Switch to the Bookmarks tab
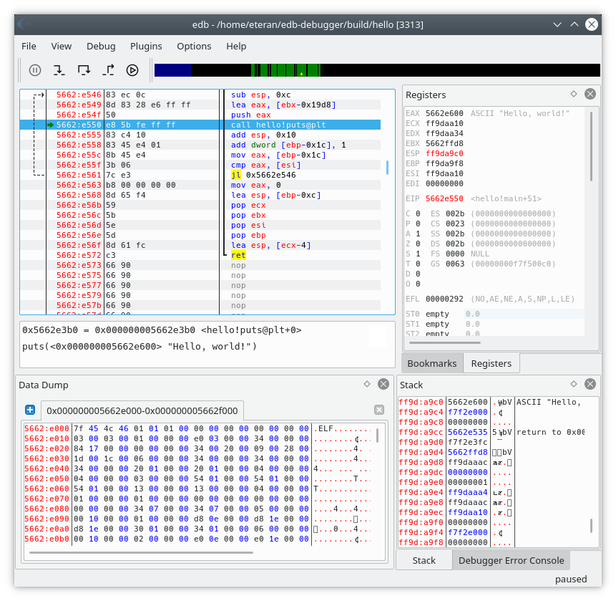The height and width of the screenshot is (601, 616). (x=431, y=363)
